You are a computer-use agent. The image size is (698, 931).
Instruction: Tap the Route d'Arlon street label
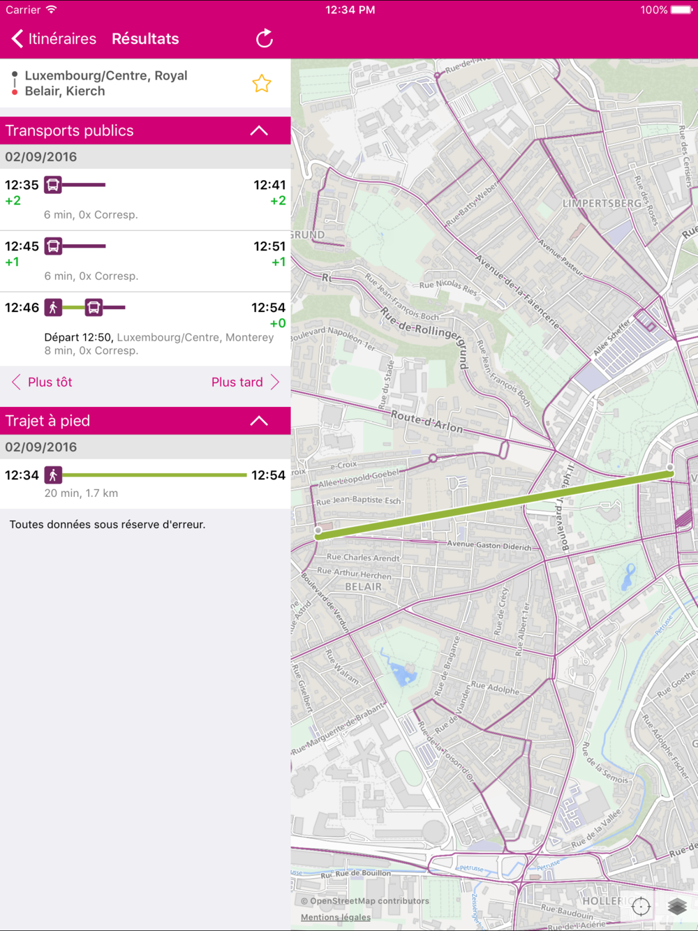[426, 422]
